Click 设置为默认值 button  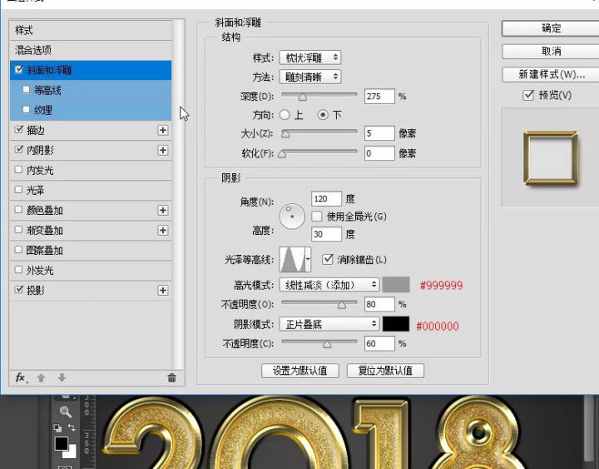[299, 371]
